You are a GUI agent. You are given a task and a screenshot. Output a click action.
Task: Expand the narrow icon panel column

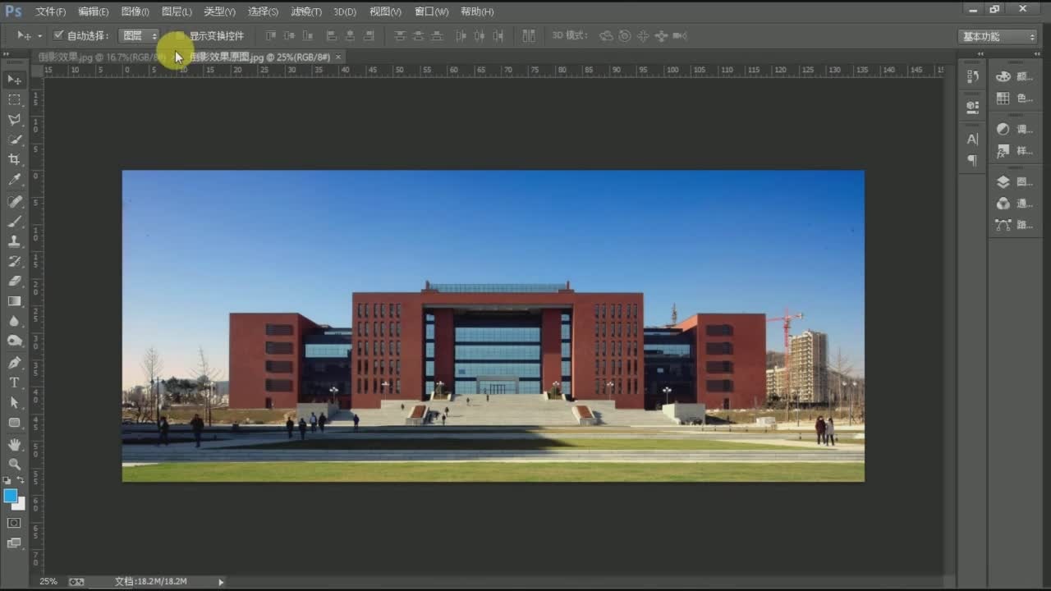[x=980, y=53]
